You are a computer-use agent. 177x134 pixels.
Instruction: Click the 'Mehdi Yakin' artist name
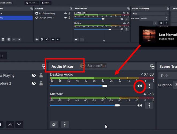[x=167, y=39]
